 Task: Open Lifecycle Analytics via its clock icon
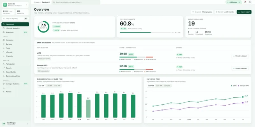(4, 28)
